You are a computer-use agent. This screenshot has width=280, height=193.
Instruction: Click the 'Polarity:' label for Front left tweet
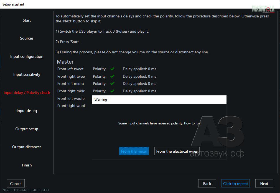(100, 69)
